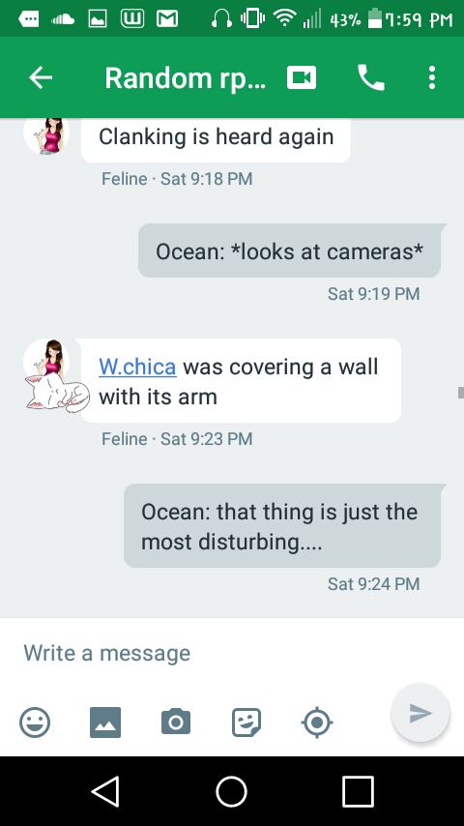Open the emoji picker
Image resolution: width=464 pixels, height=826 pixels.
tap(35, 723)
